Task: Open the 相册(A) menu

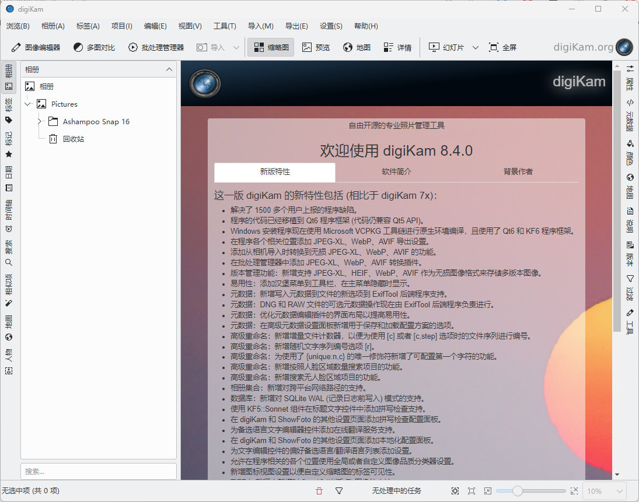Action: [x=53, y=26]
